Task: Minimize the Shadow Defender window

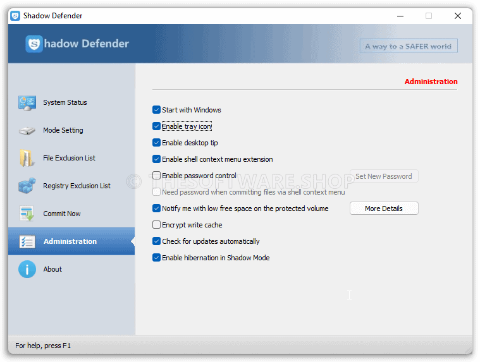Action: [x=400, y=16]
